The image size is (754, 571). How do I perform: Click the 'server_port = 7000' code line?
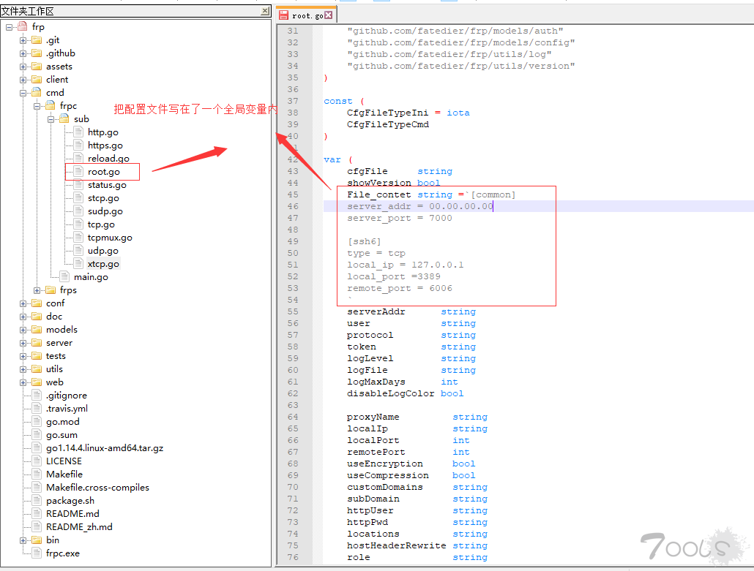[x=400, y=218]
